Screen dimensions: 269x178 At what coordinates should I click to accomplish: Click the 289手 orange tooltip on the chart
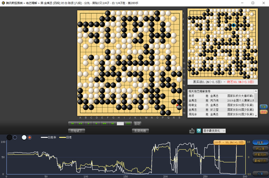(x=229, y=142)
